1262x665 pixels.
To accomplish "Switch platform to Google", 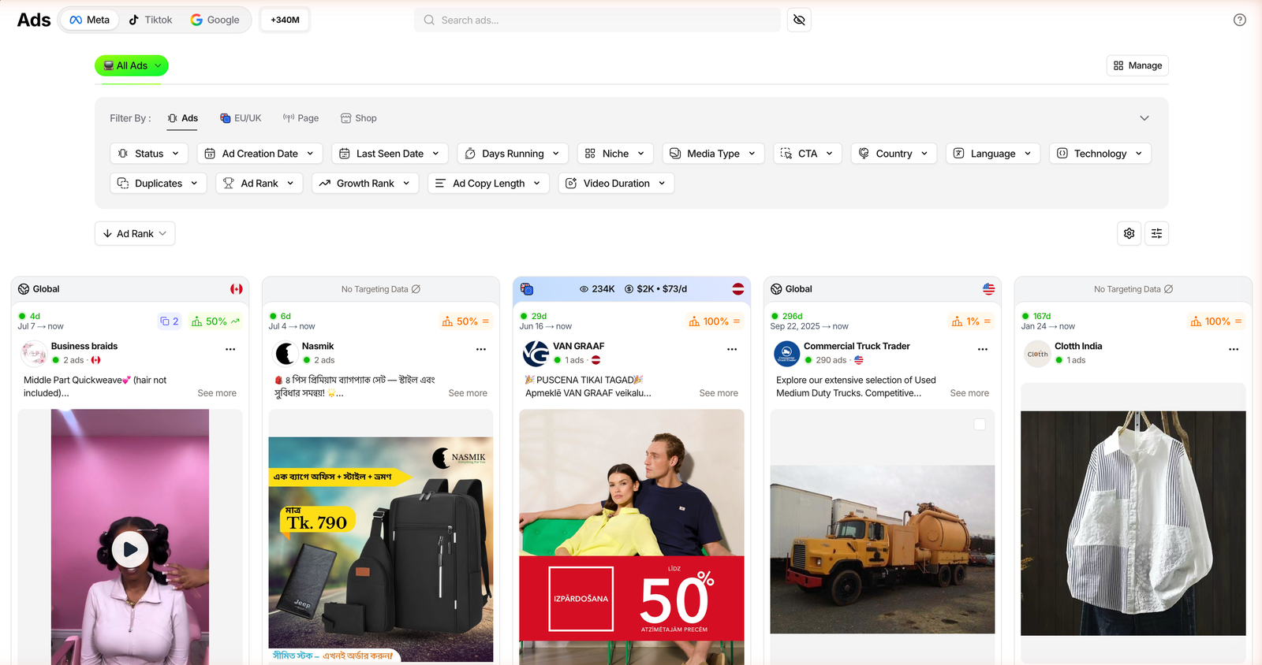I will pyautogui.click(x=215, y=20).
